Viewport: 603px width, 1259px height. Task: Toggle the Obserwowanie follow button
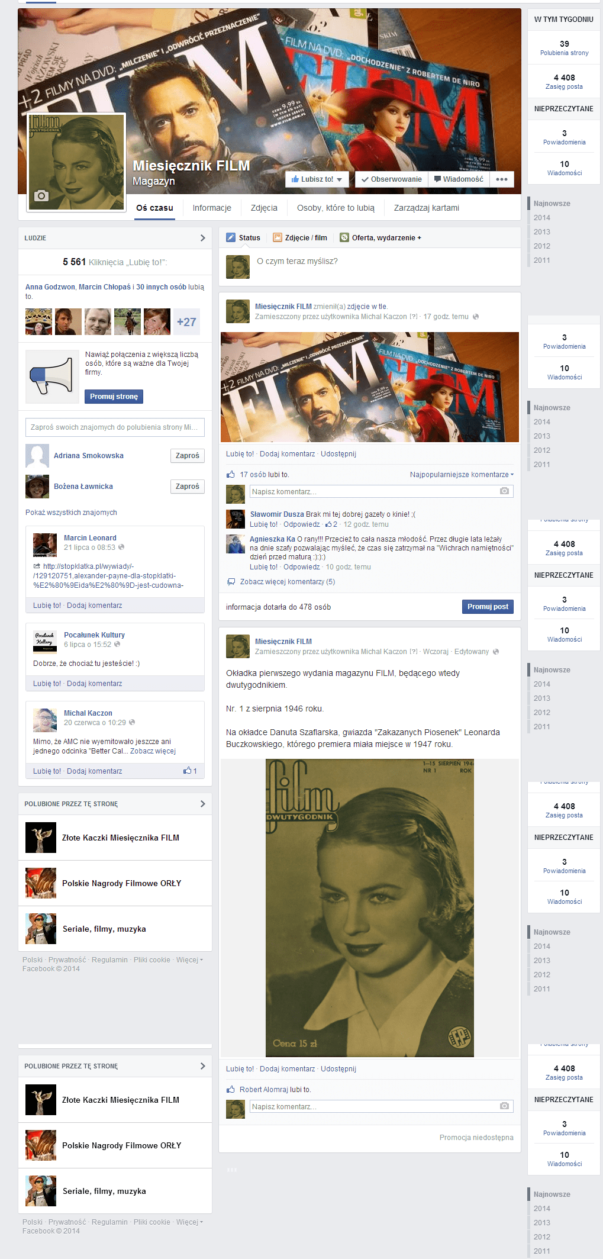pos(391,179)
